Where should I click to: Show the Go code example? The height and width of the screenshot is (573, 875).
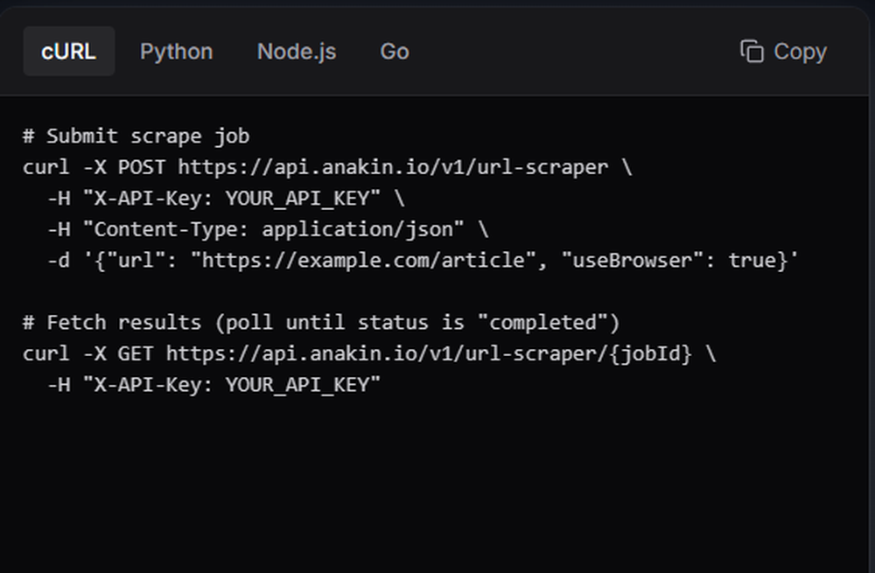pos(394,52)
